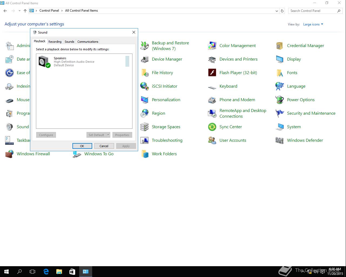This screenshot has width=346, height=277.
Task: Switch to the Recording tab
Action: (x=55, y=42)
